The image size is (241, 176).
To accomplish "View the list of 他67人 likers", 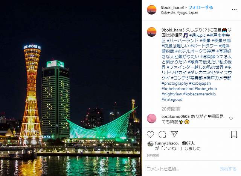I will coord(188,143).
